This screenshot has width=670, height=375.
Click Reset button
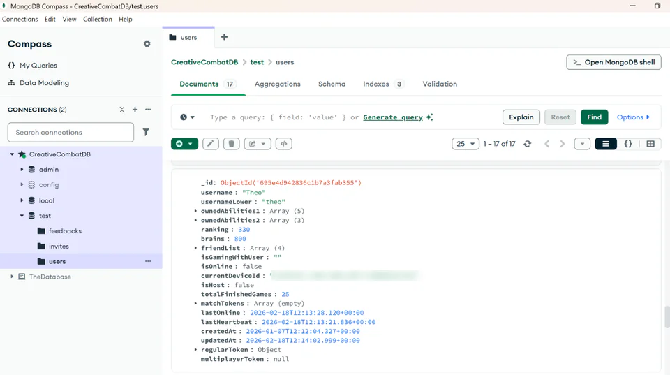click(560, 117)
